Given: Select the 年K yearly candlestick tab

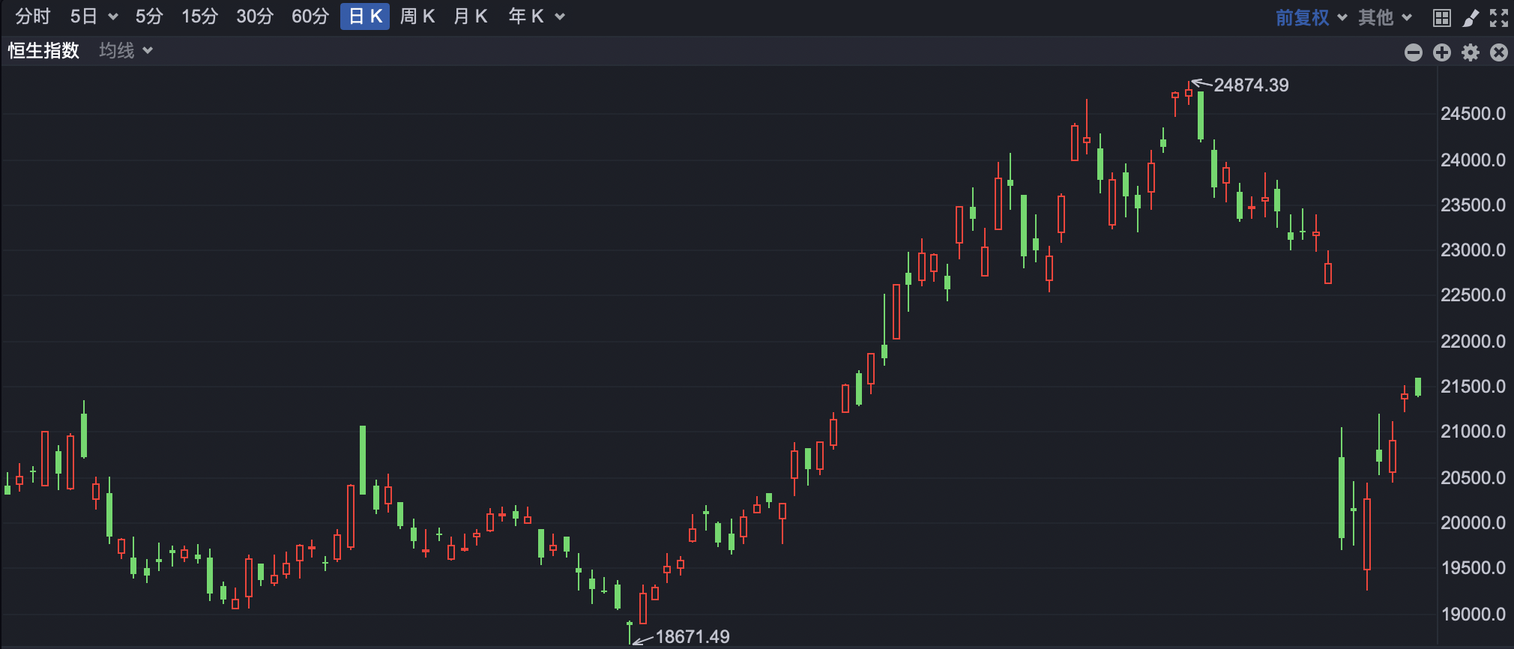Looking at the screenshot, I should click(x=526, y=16).
